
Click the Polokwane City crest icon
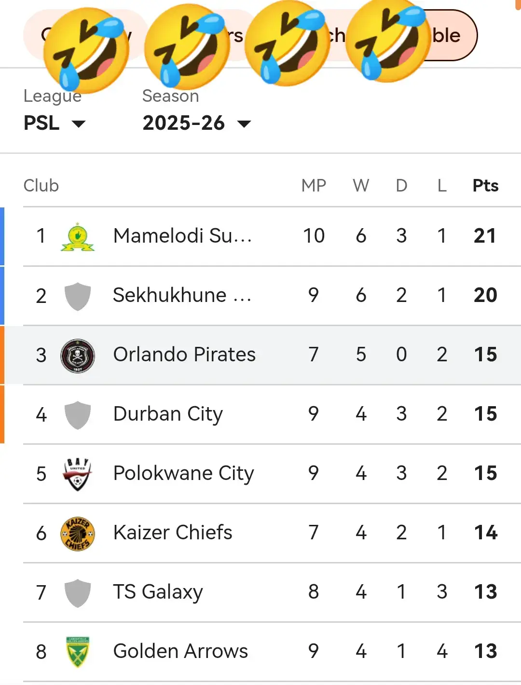click(77, 474)
